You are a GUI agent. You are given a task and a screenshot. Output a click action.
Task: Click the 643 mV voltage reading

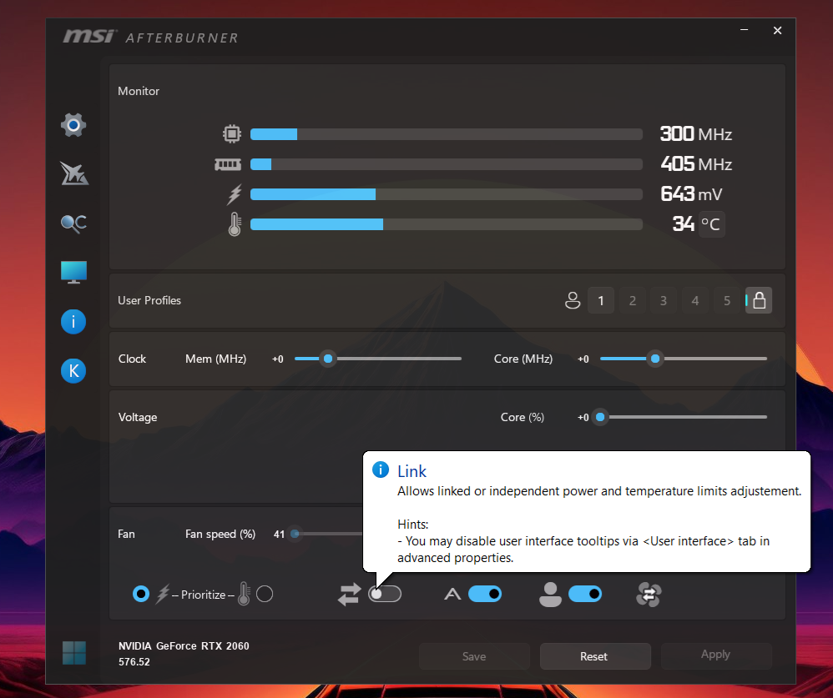point(691,194)
